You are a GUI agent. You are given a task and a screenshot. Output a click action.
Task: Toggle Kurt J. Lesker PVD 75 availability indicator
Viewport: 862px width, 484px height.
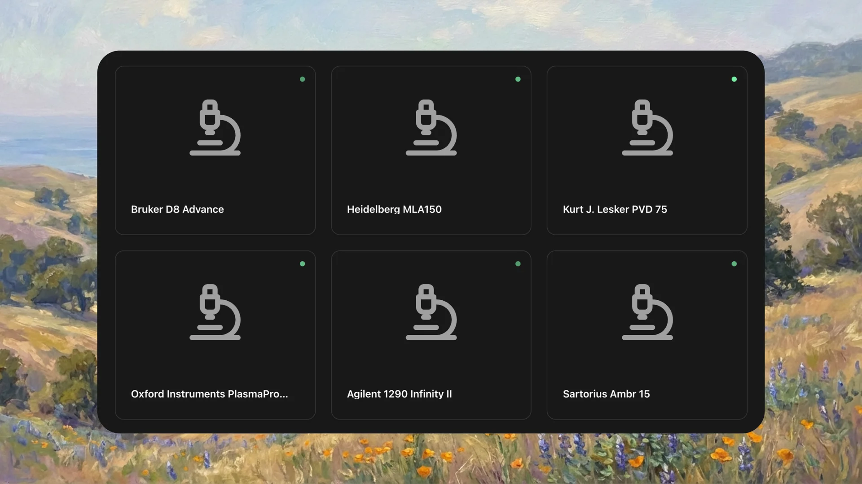[x=734, y=79]
